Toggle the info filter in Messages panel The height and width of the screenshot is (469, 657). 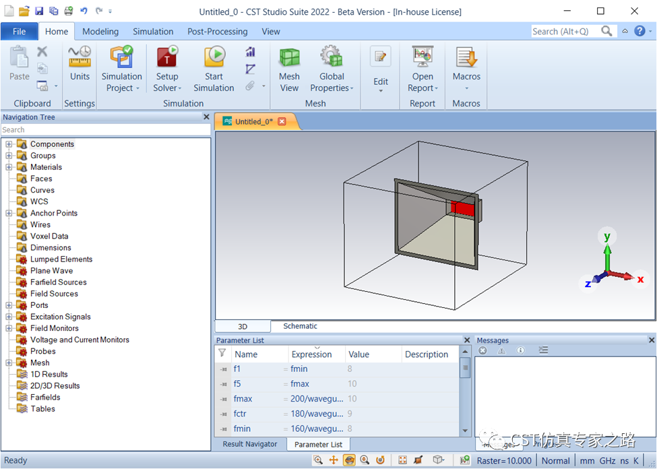[520, 350]
